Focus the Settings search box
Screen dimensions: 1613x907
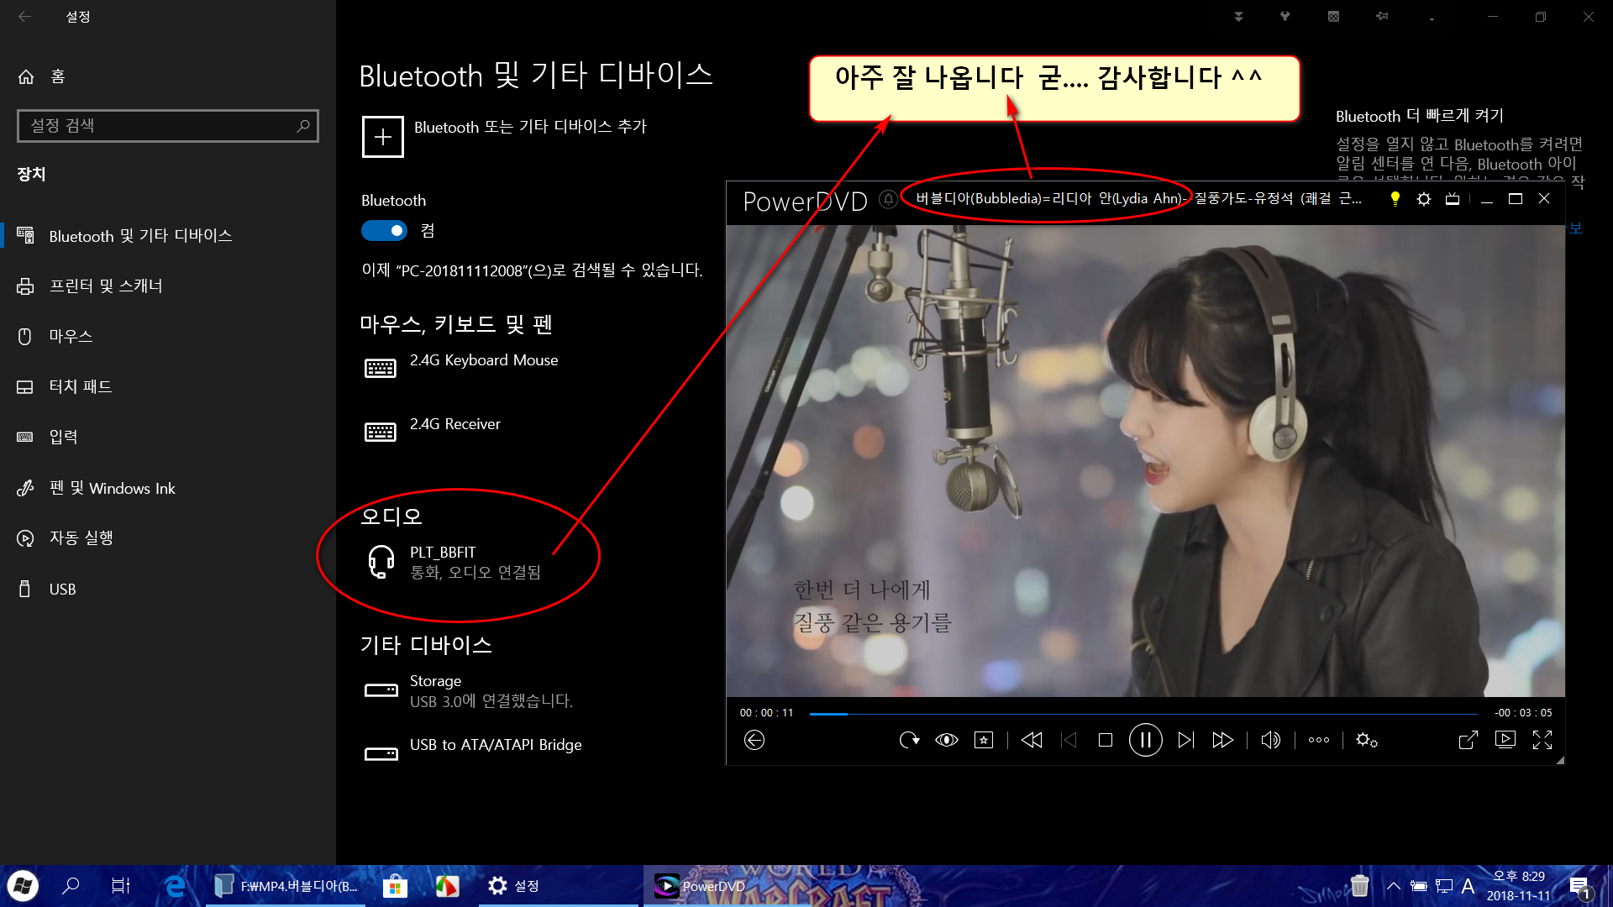[168, 126]
